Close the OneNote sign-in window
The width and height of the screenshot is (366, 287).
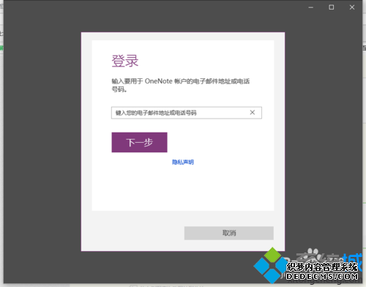click(x=352, y=7)
